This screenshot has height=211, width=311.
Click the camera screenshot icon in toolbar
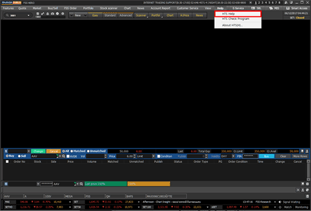click(52, 14)
